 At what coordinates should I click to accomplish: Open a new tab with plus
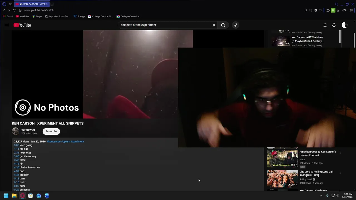(52, 4)
